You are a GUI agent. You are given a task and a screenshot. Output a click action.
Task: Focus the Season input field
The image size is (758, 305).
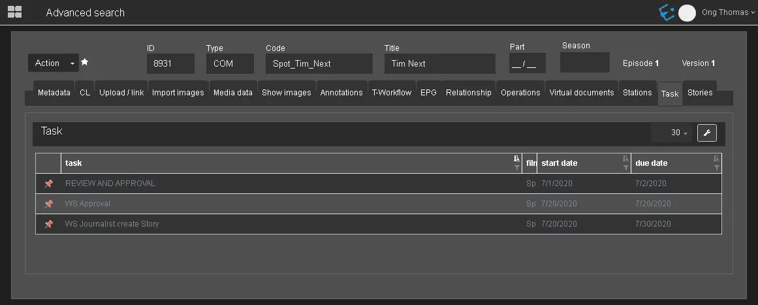click(x=584, y=63)
